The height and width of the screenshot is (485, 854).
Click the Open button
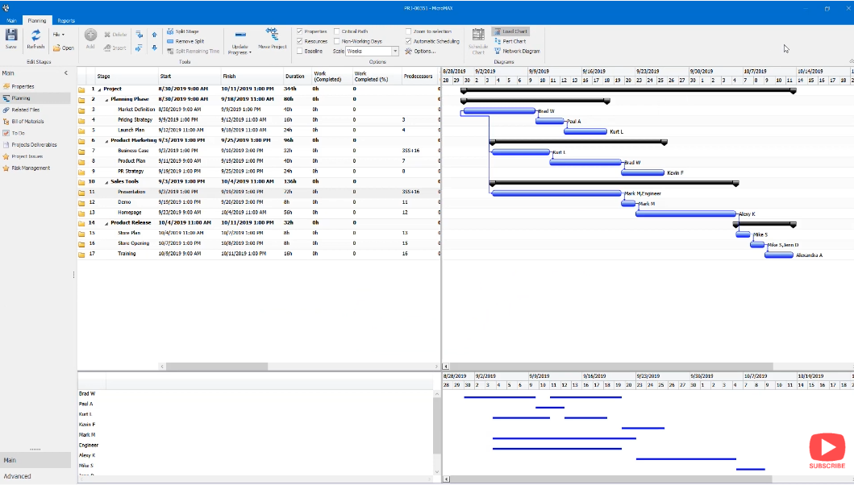65,48
